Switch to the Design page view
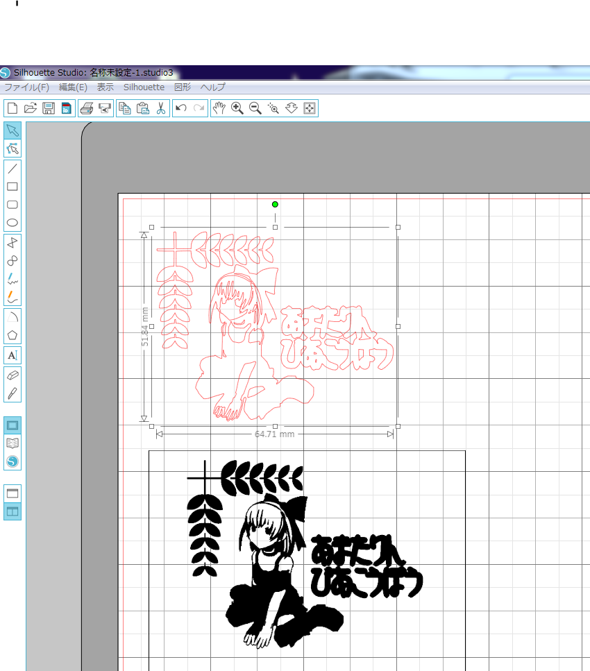590x671 pixels. coord(12,425)
